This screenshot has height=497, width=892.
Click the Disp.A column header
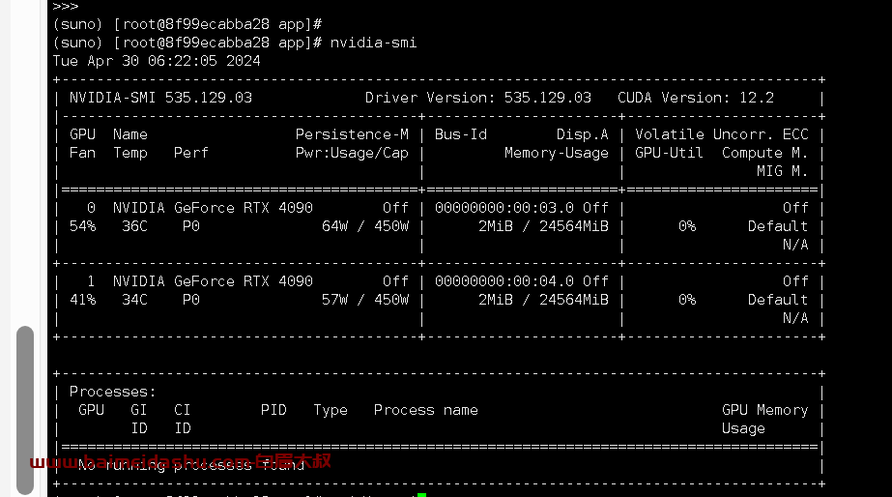click(x=583, y=134)
